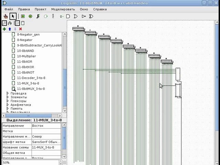This screenshot has width=220, height=165.
Task: Select the 11-8bitNOT circuit
Action: pyautogui.click(x=25, y=72)
